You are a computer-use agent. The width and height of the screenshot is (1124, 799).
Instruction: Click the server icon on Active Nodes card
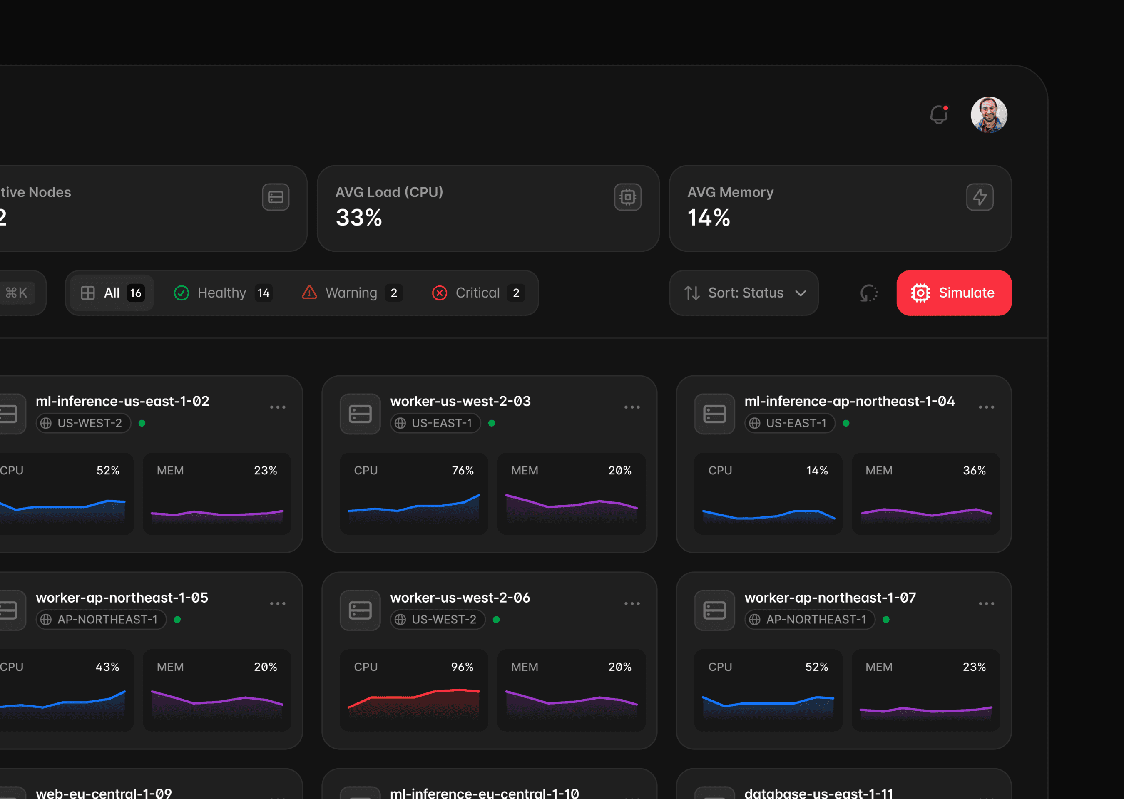point(276,197)
